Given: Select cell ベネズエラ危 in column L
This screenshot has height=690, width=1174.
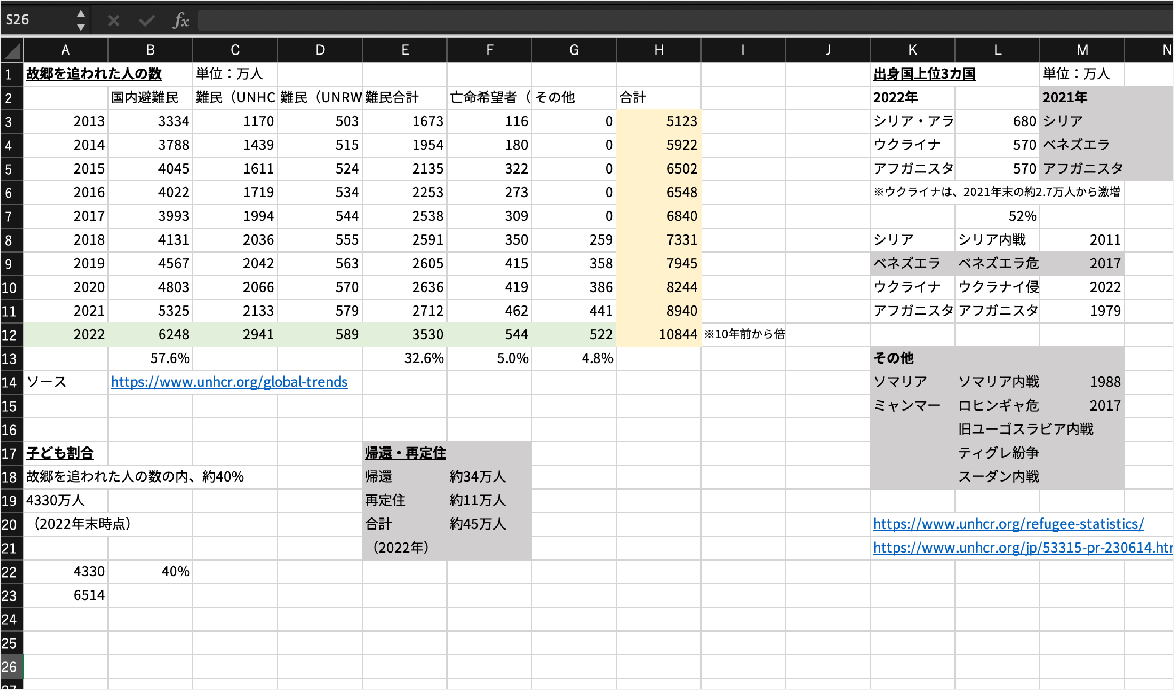Looking at the screenshot, I should click(x=998, y=264).
